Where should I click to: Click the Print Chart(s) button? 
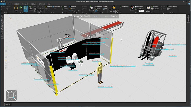point(139,7)
